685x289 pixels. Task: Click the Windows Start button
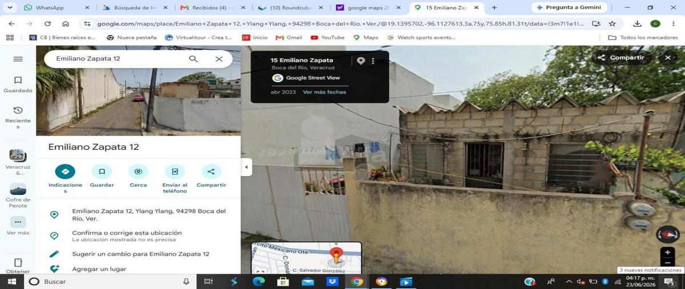(11, 282)
